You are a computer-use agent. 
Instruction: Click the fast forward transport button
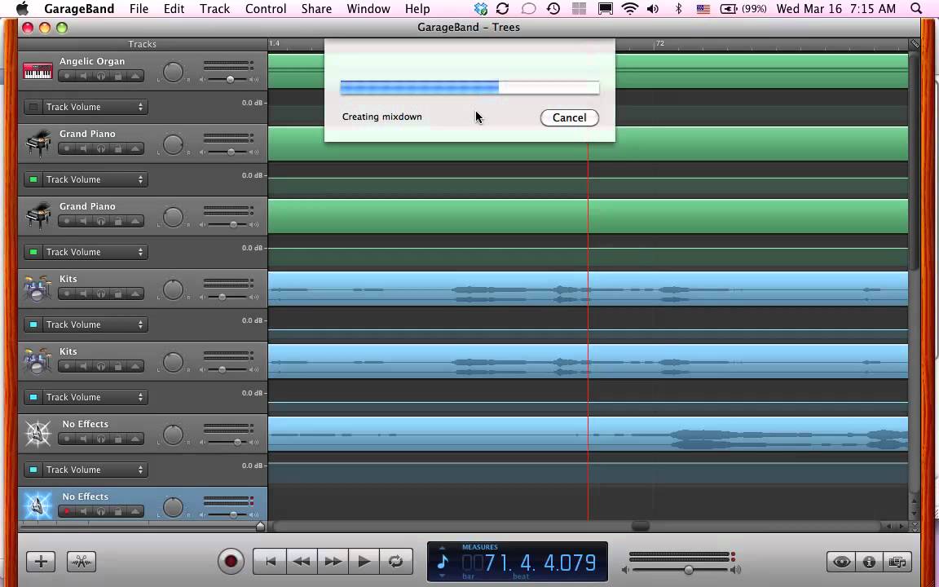[x=333, y=561]
